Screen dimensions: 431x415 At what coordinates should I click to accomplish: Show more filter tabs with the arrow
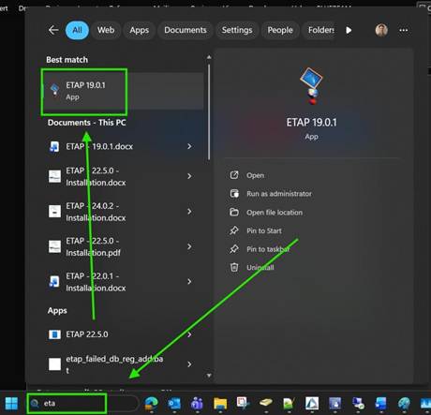(x=349, y=30)
